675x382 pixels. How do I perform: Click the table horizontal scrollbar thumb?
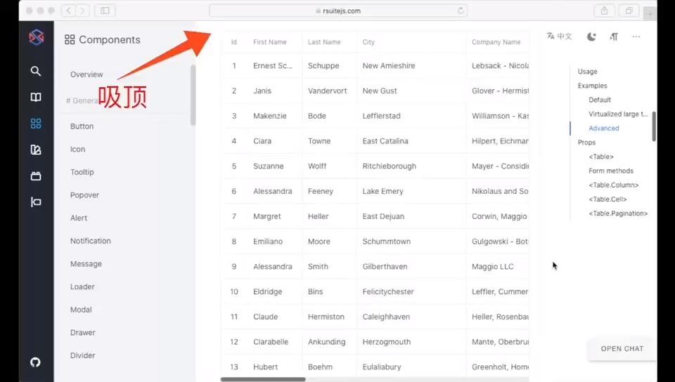(263, 379)
